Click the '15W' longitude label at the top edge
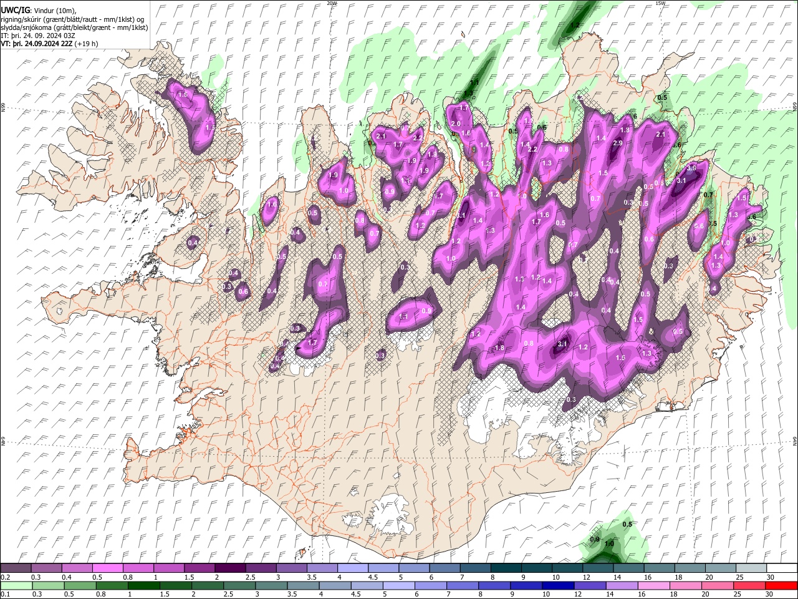Screen dimensions: 798x599 point(660,3)
